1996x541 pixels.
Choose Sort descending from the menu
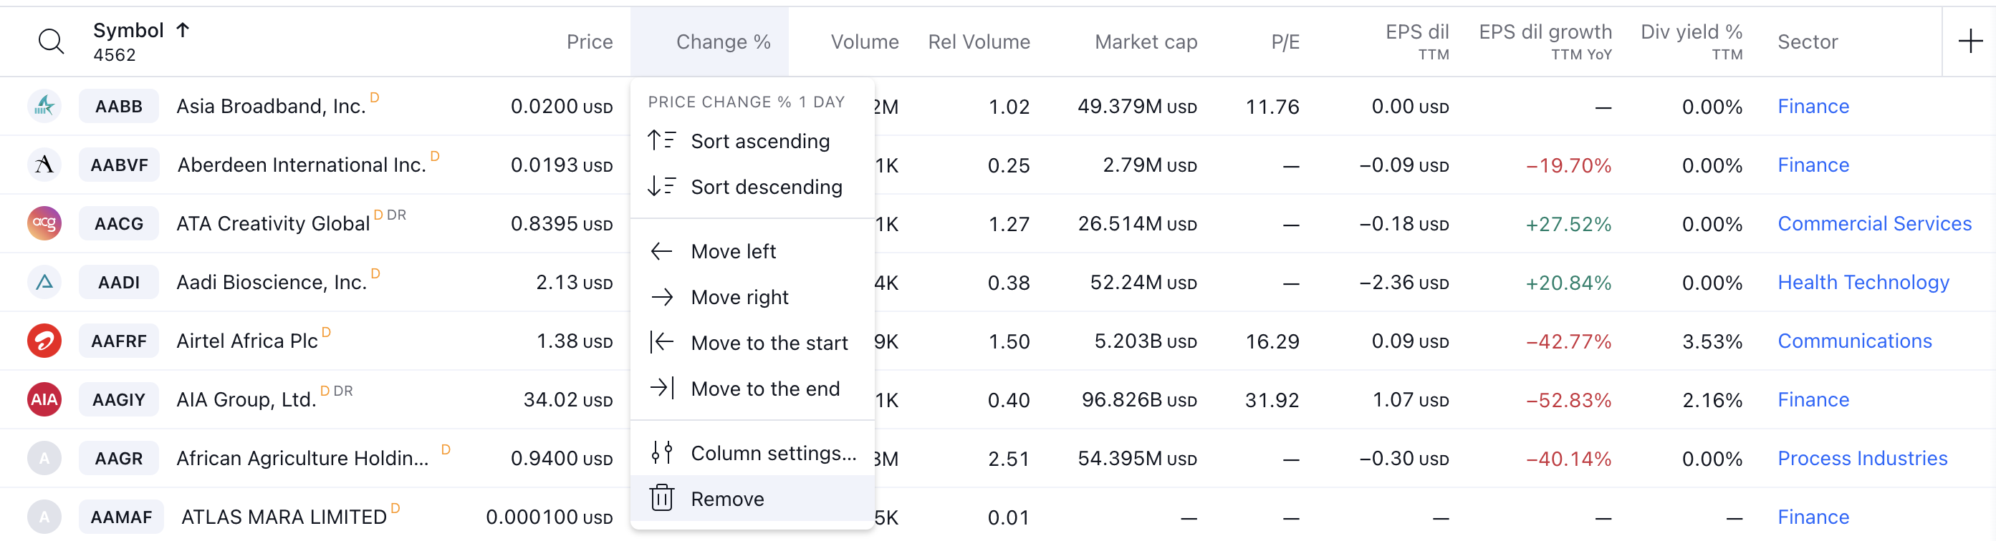[766, 187]
